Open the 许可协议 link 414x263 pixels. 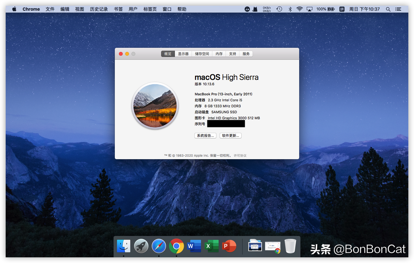(240, 155)
